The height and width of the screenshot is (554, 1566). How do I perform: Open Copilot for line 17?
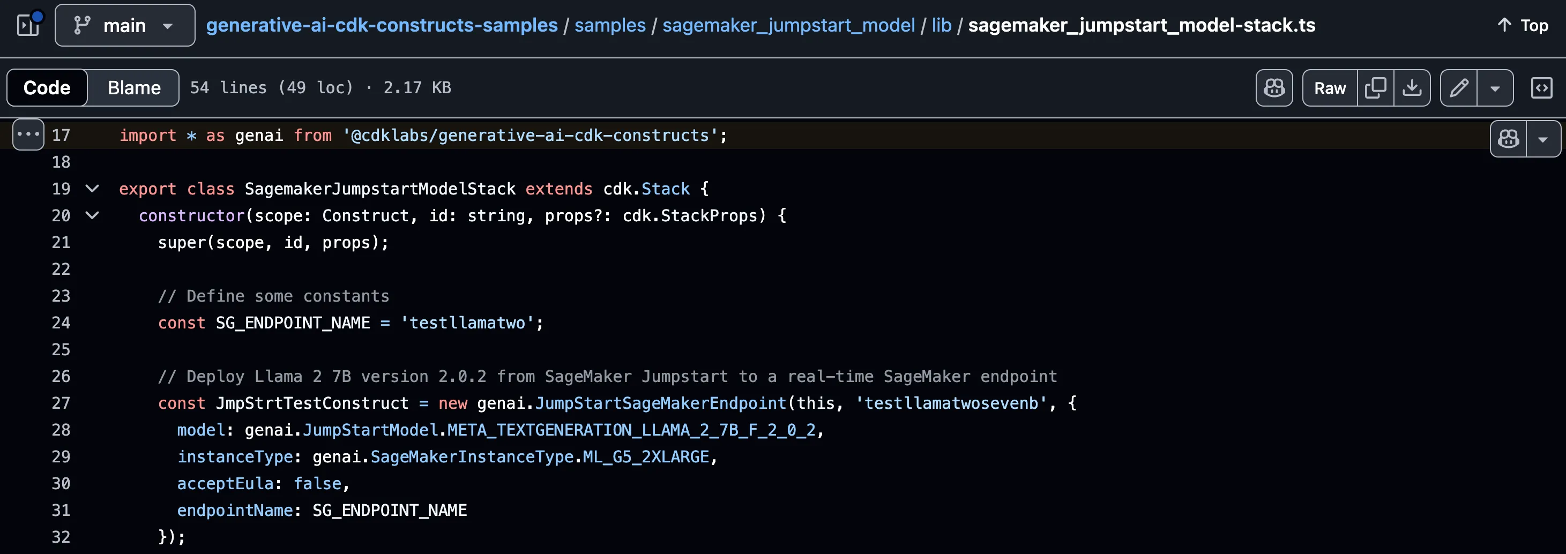[x=1508, y=139]
